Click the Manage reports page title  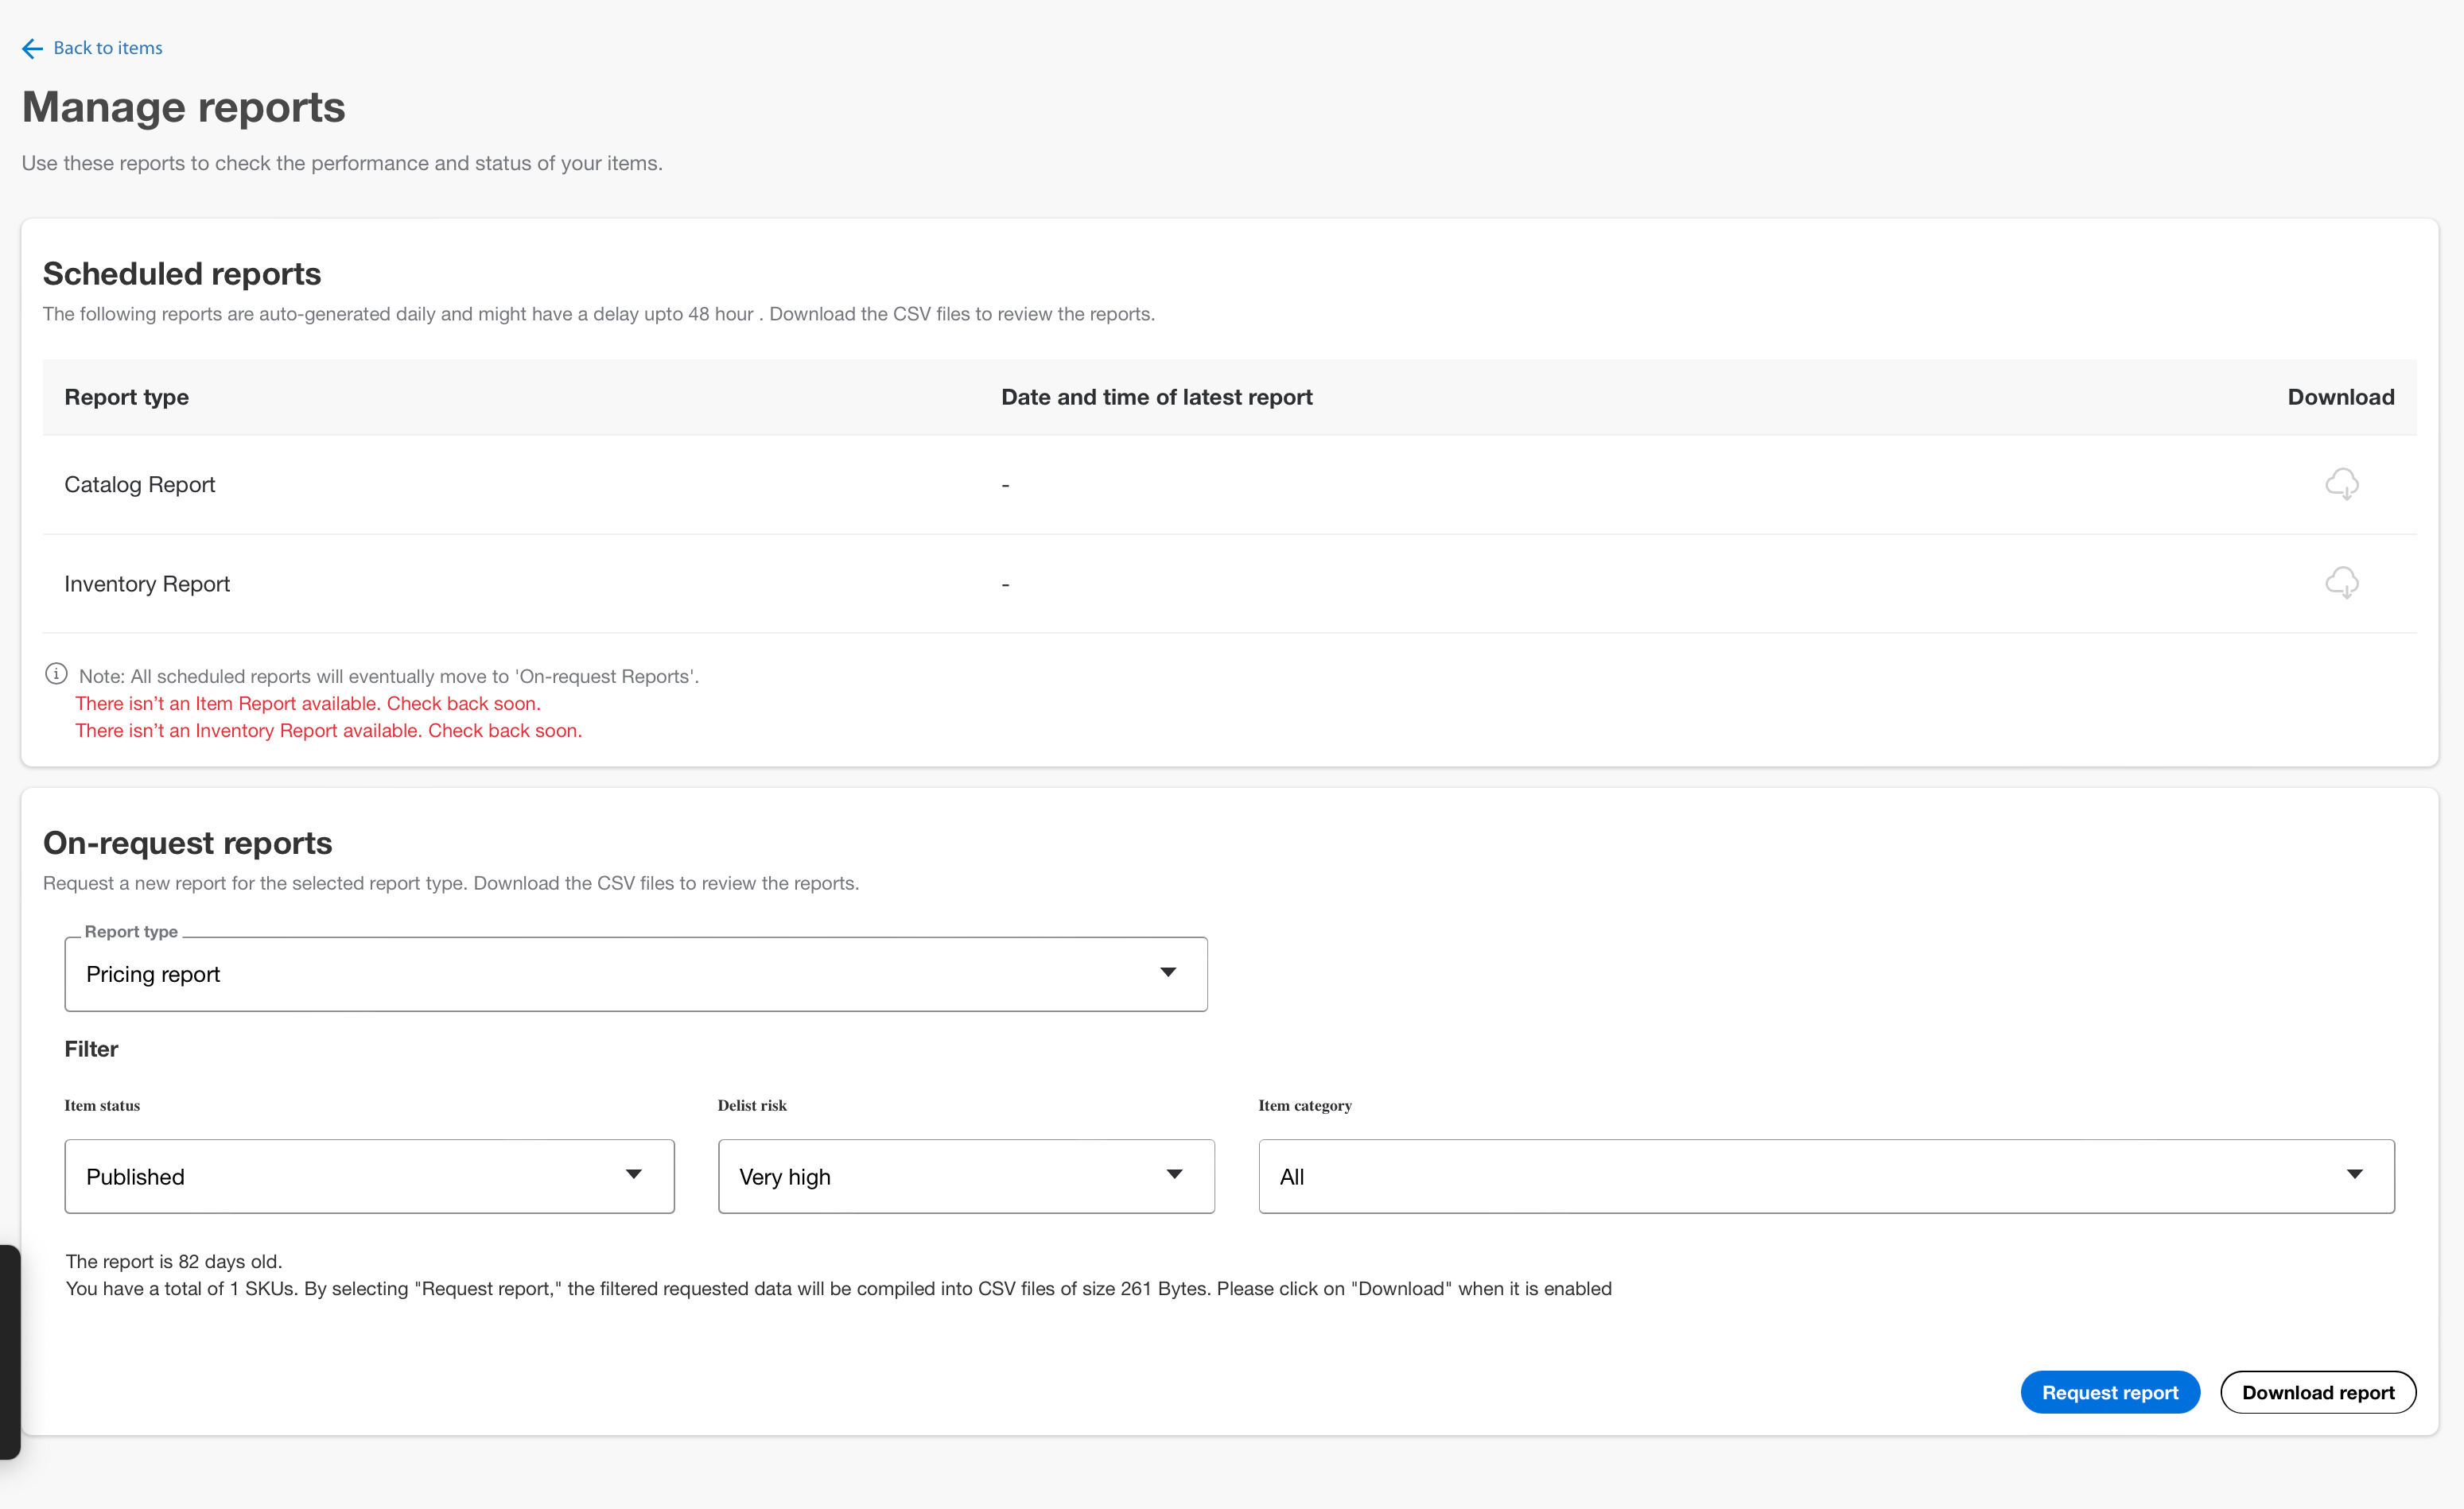(184, 107)
